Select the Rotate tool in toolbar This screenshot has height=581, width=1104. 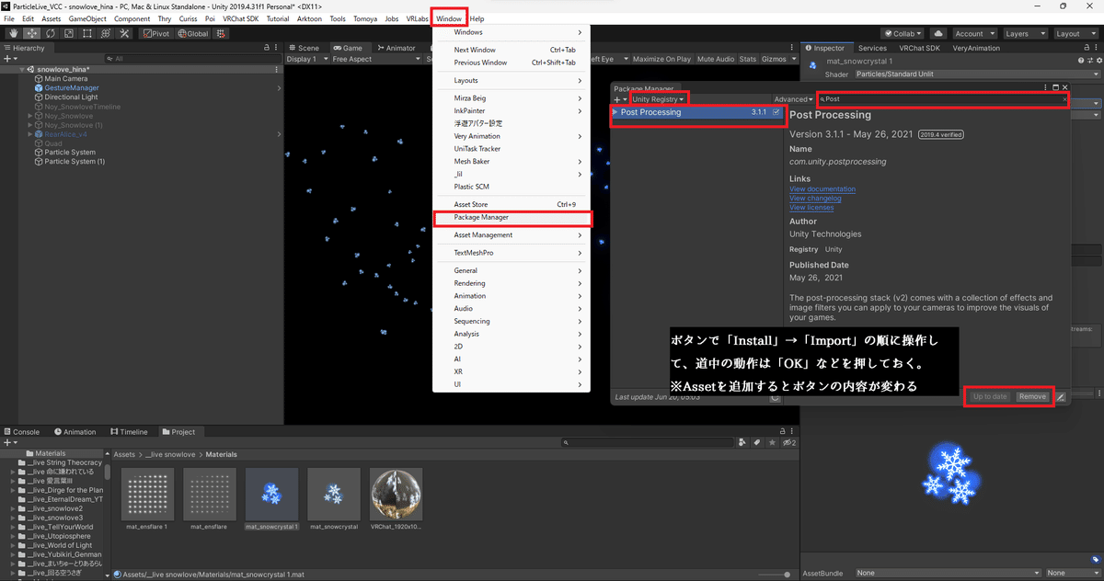tap(51, 34)
